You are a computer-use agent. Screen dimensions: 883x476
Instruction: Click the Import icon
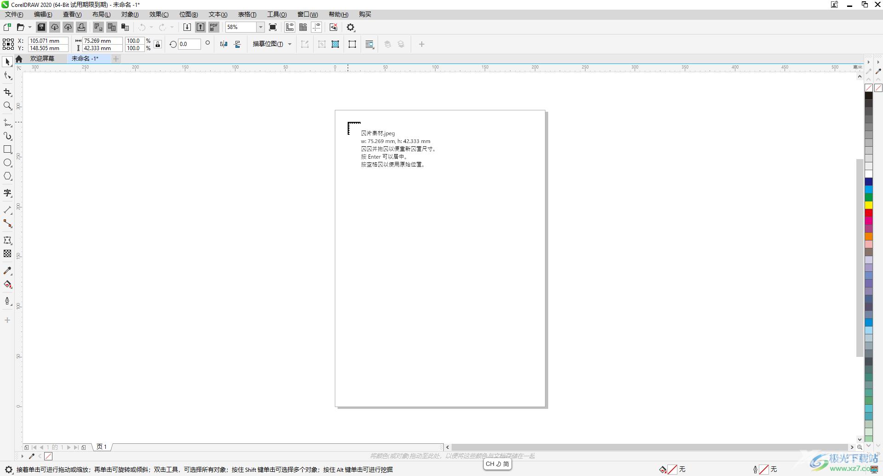(187, 27)
